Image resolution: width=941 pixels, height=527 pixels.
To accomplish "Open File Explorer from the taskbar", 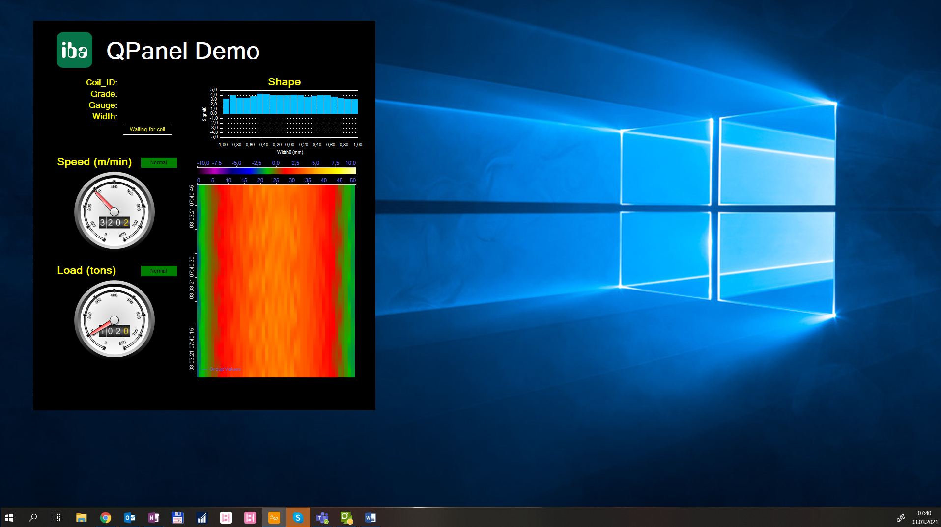I will coord(82,518).
